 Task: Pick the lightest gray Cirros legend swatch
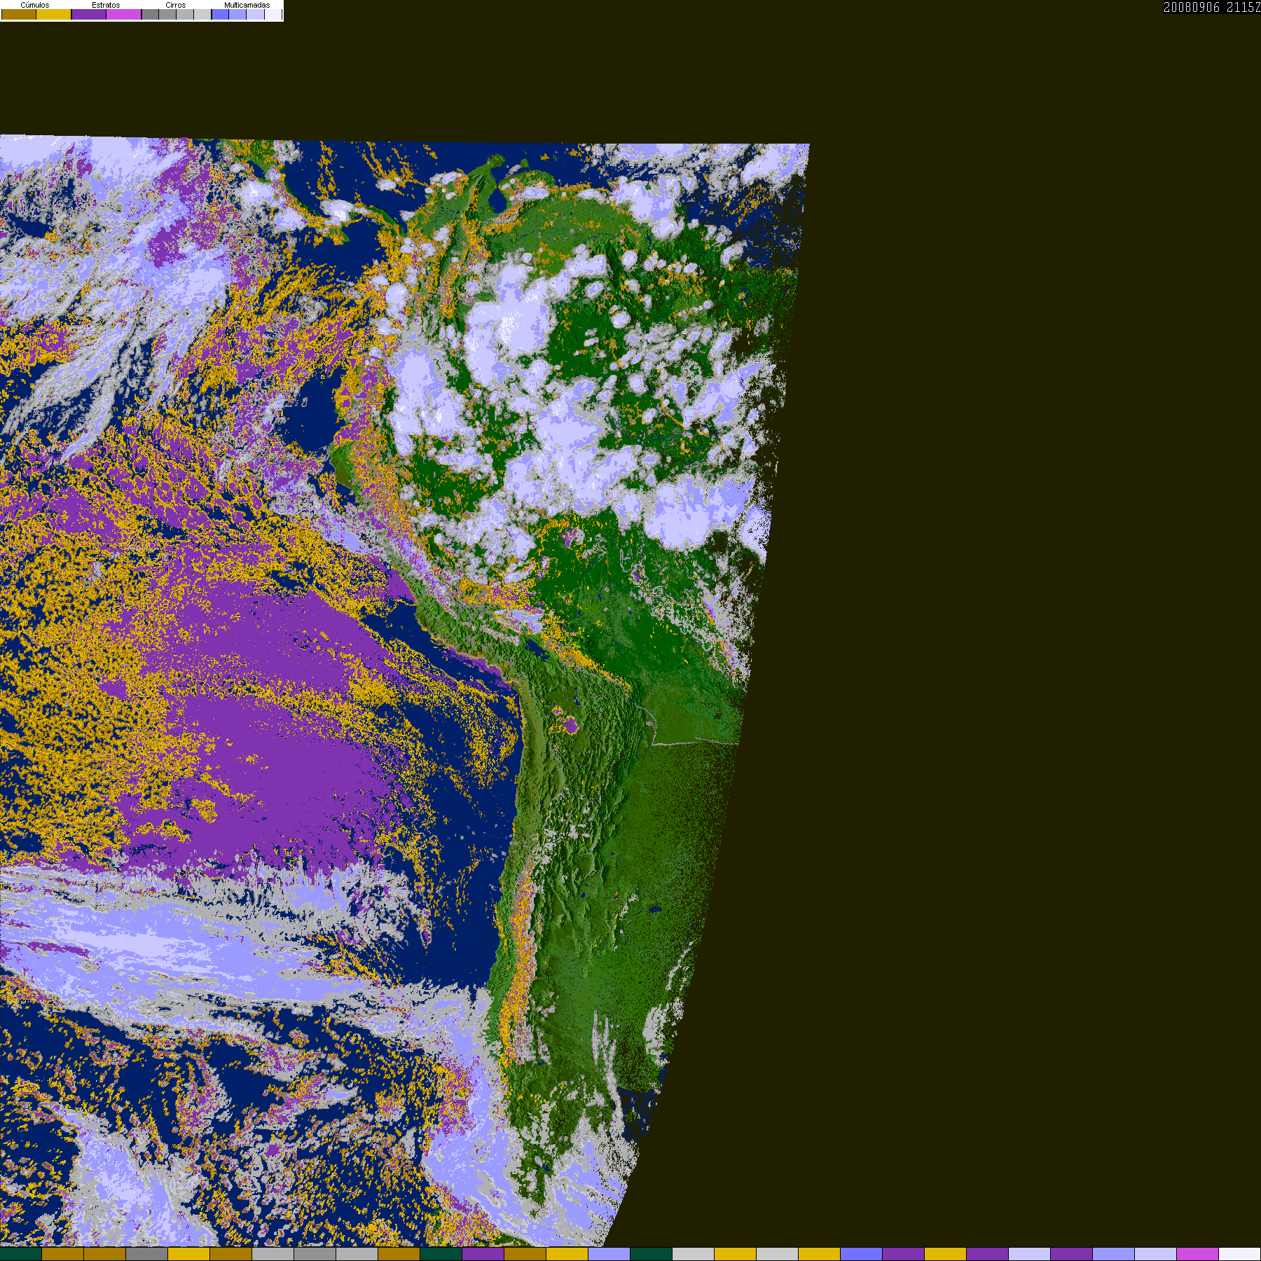click(202, 14)
